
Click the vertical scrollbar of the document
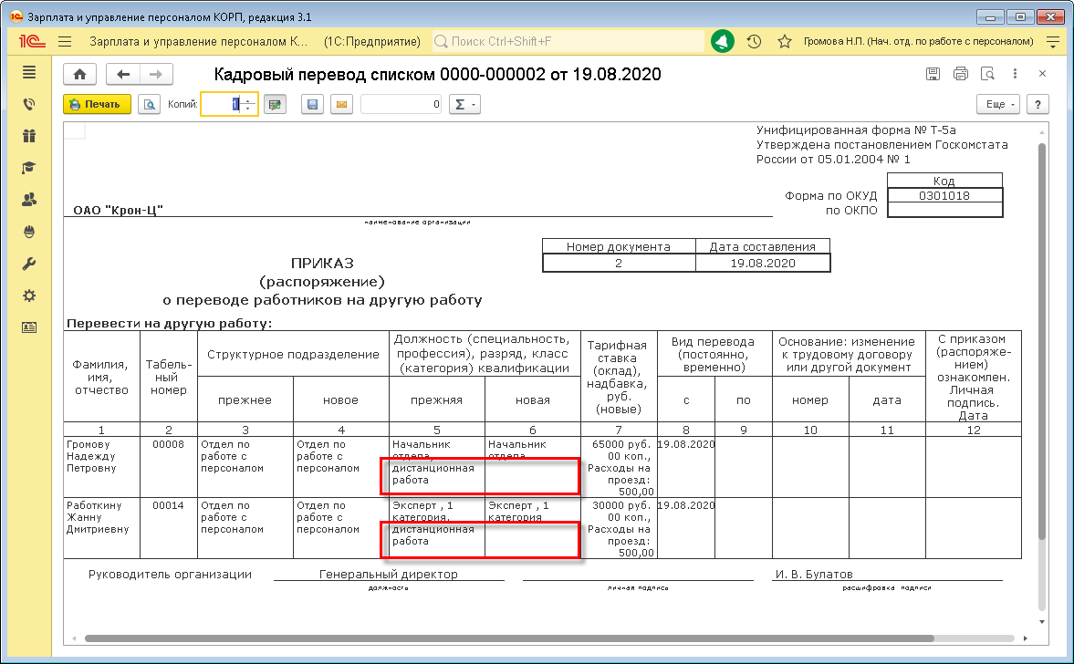point(1042,341)
